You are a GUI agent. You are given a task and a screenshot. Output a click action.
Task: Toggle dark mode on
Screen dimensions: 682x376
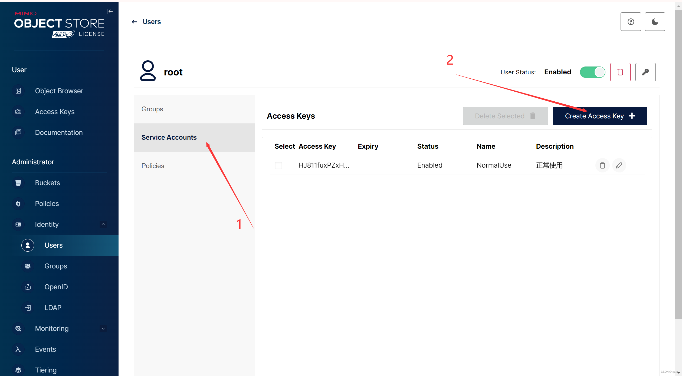(x=655, y=21)
